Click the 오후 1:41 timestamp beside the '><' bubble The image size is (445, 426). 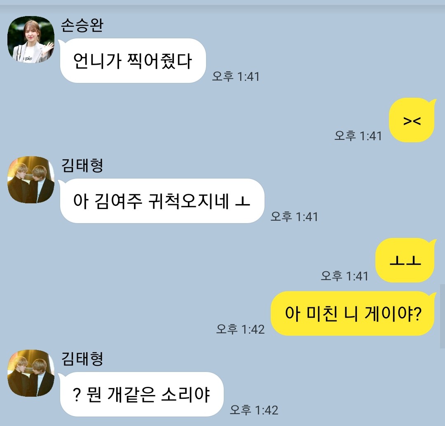click(358, 136)
